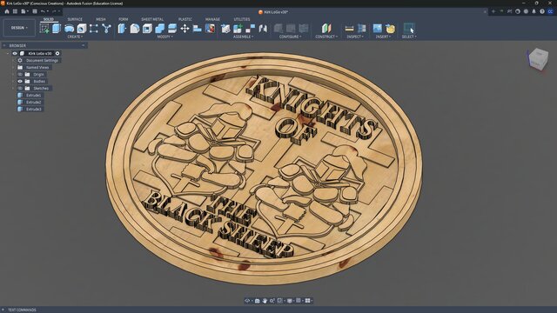Toggle visibility of Kirk LoGo v30 component
557x313 pixels.
[x=15, y=53]
